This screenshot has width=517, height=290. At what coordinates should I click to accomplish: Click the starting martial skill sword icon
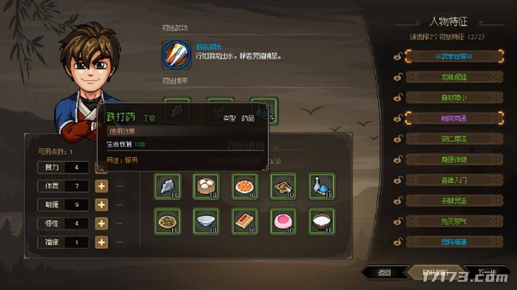[176, 55]
